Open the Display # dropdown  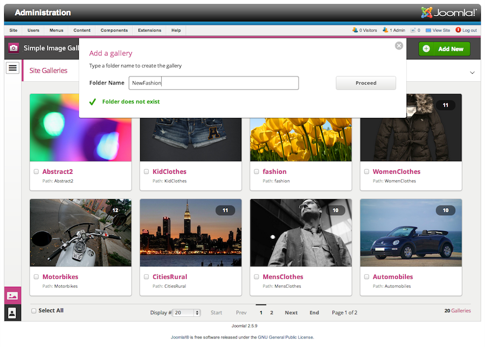pyautogui.click(x=186, y=313)
